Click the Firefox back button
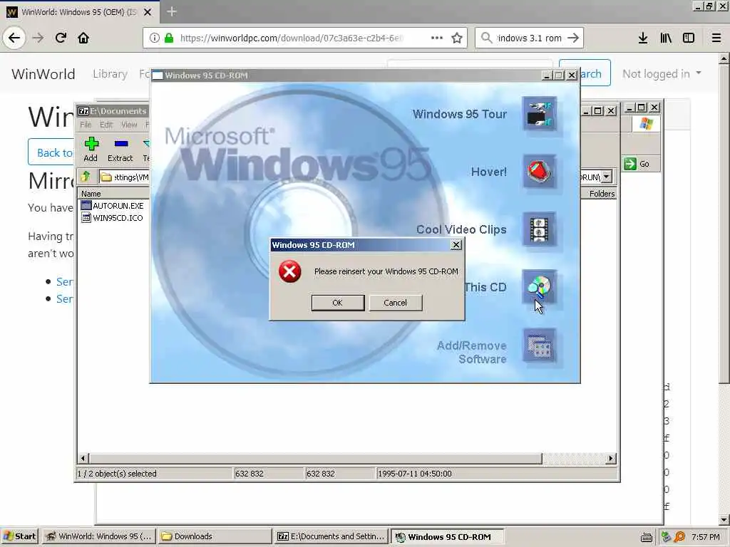The width and height of the screenshot is (730, 547). (x=14, y=38)
